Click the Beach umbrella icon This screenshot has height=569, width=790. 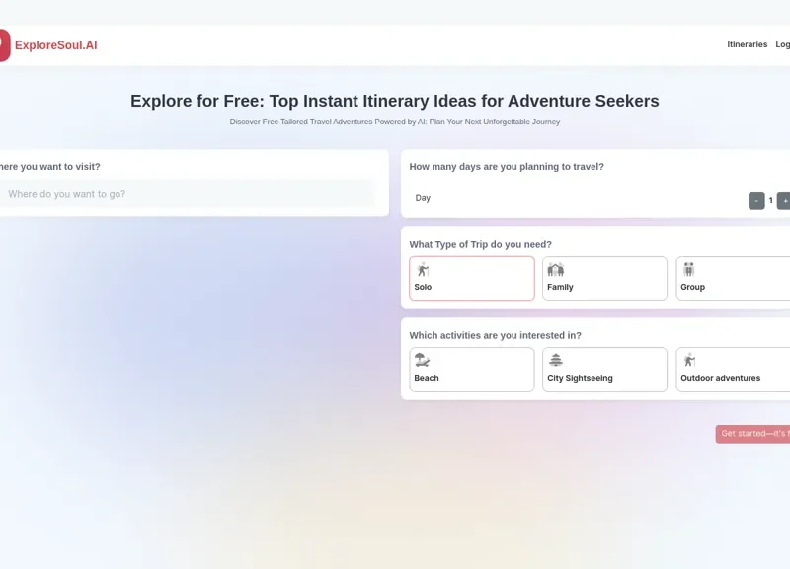tap(423, 360)
